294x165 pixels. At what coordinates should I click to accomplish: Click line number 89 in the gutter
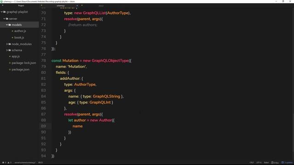pos(43,126)
